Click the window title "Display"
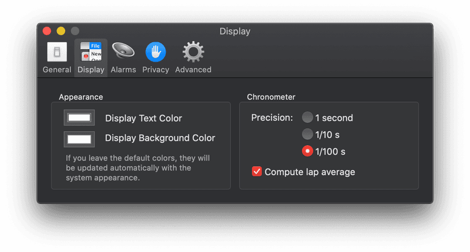This screenshot has width=470, height=252. point(235,31)
